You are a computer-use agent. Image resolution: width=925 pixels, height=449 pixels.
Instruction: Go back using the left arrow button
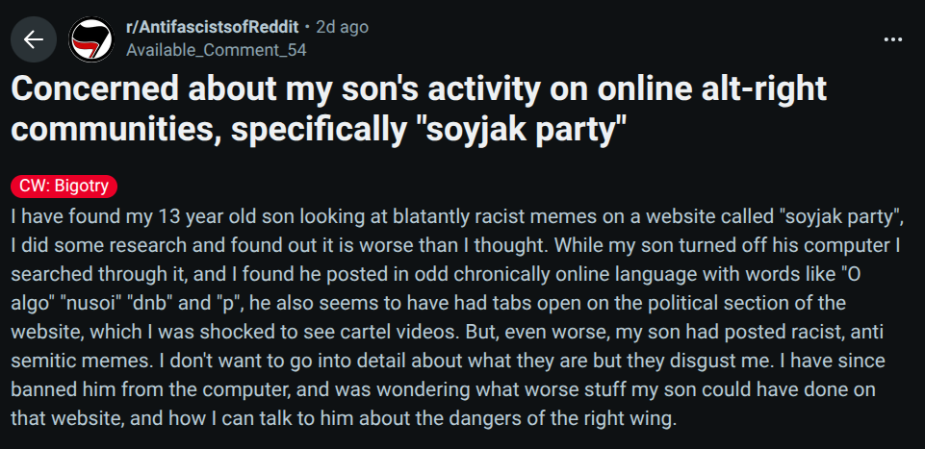[35, 39]
